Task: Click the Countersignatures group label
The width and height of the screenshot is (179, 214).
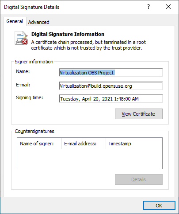Action: coord(34,131)
